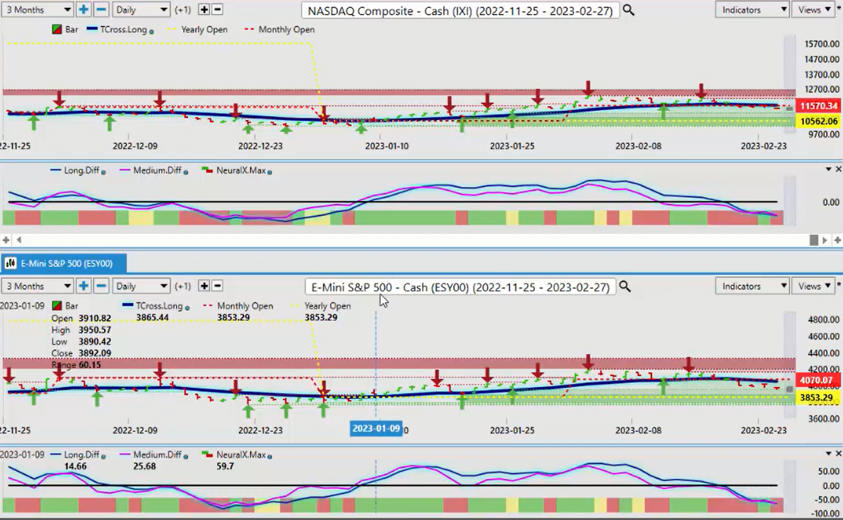Click Close 3892.09 value in E-Mini data box
This screenshot has height=520, width=843.
(95, 353)
